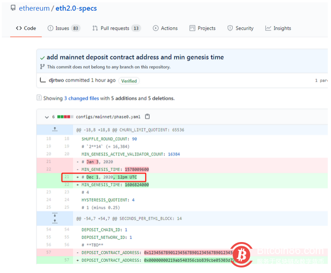View the Insights tab
This screenshot has width=331, height=273.
[278, 28]
